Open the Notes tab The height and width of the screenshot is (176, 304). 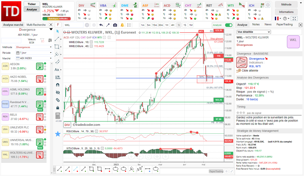tap(256, 24)
